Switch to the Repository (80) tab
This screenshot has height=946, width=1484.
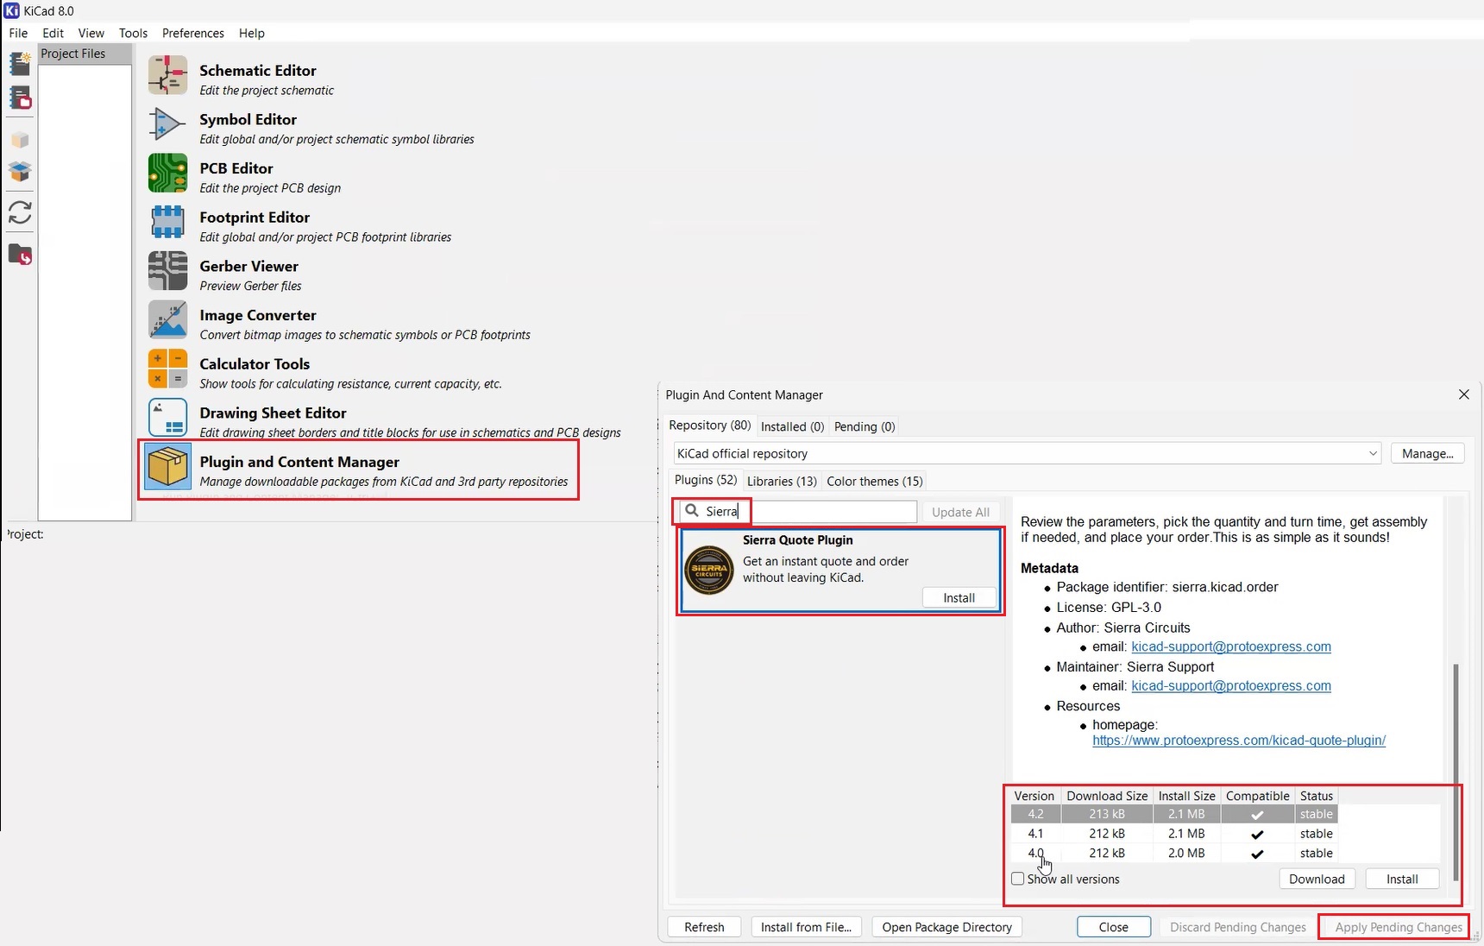tap(710, 426)
